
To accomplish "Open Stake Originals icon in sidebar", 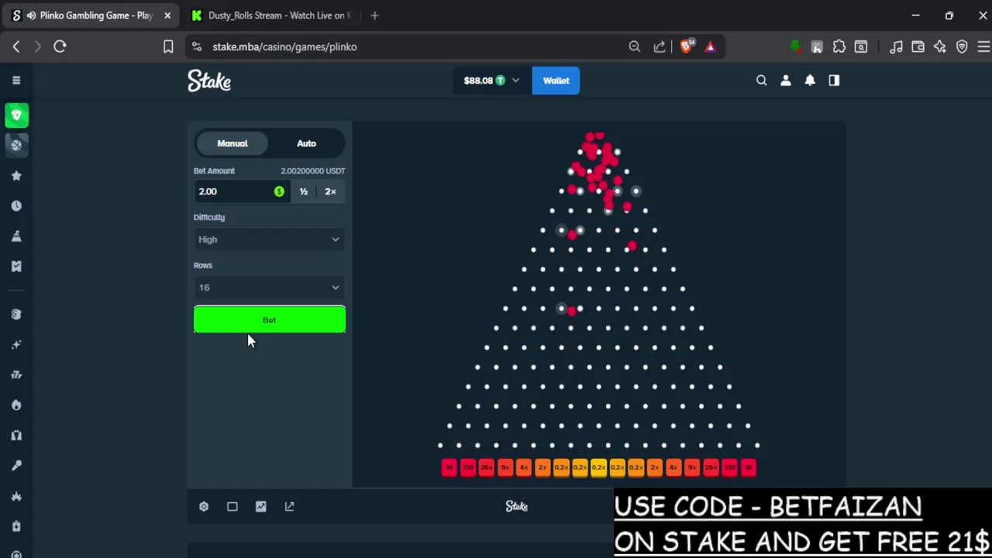I will (16, 314).
